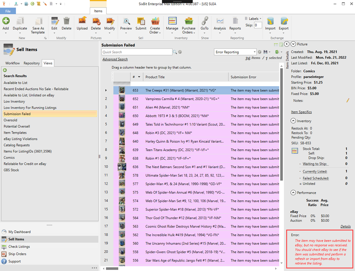Image resolution: width=355 pixels, height=271 pixels.
Task: Click the vertical scrollbar of the item grid
Action: click(281, 124)
